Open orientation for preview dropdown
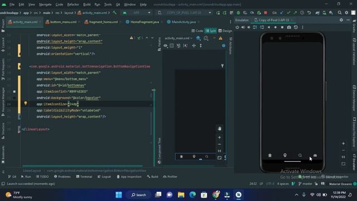Viewport: 357px width, 201px height. pyautogui.click(x=206, y=39)
